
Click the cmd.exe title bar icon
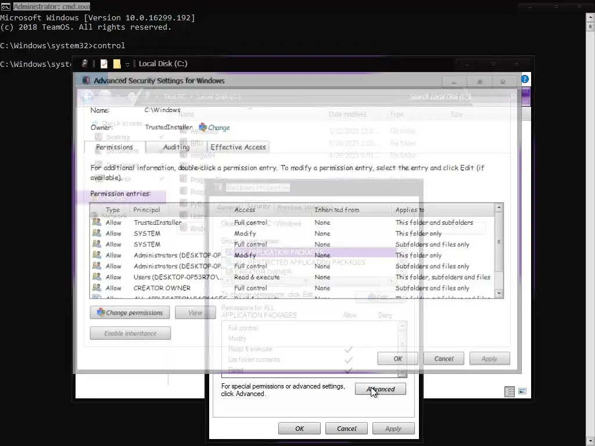(x=5, y=6)
